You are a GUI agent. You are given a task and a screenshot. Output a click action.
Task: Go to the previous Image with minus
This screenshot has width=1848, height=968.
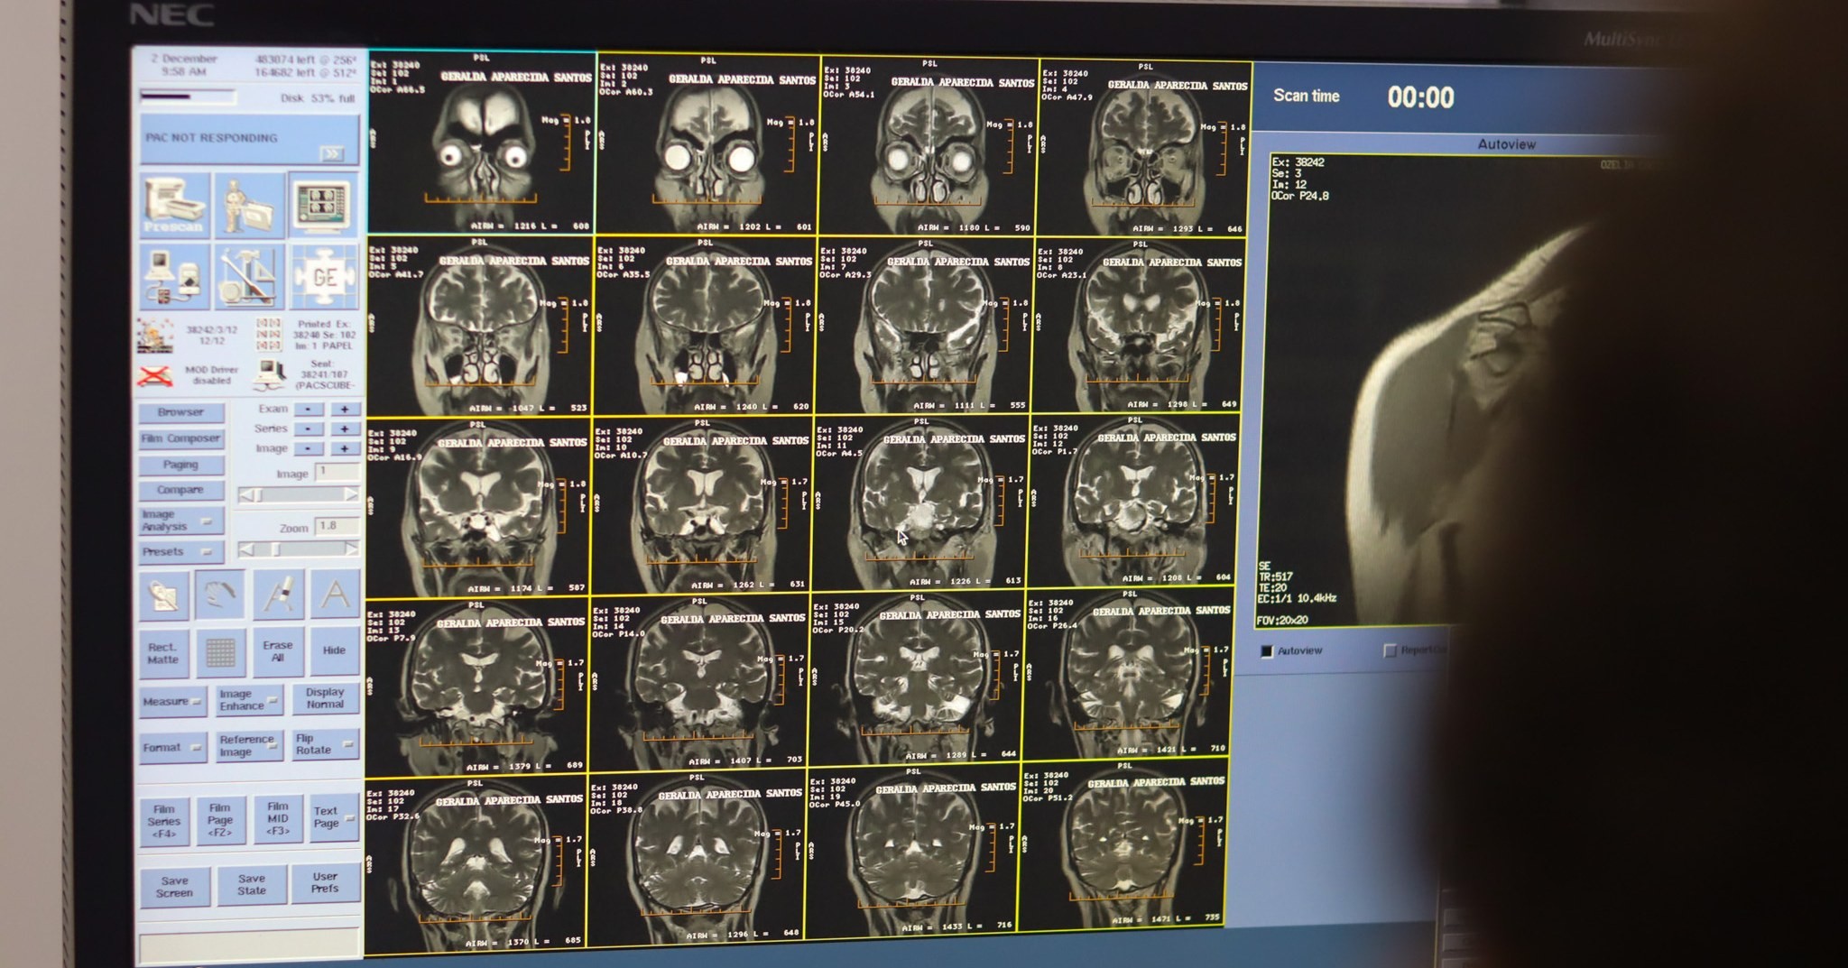[309, 448]
